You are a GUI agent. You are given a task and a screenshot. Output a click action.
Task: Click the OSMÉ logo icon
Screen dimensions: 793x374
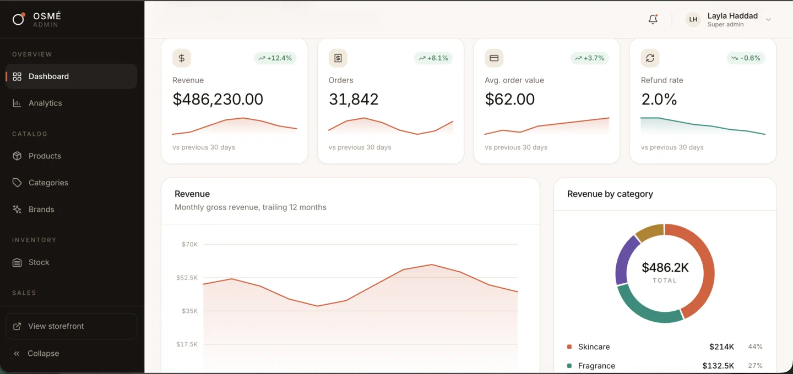19,19
